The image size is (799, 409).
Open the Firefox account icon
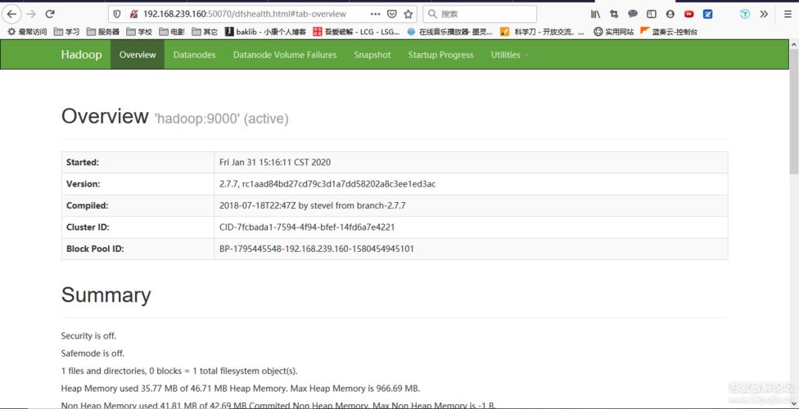click(670, 14)
